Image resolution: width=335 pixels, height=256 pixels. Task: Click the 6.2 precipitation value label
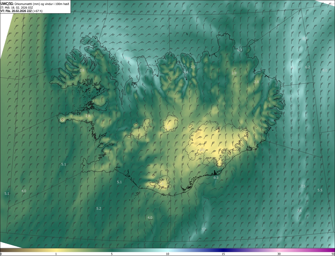point(308,67)
